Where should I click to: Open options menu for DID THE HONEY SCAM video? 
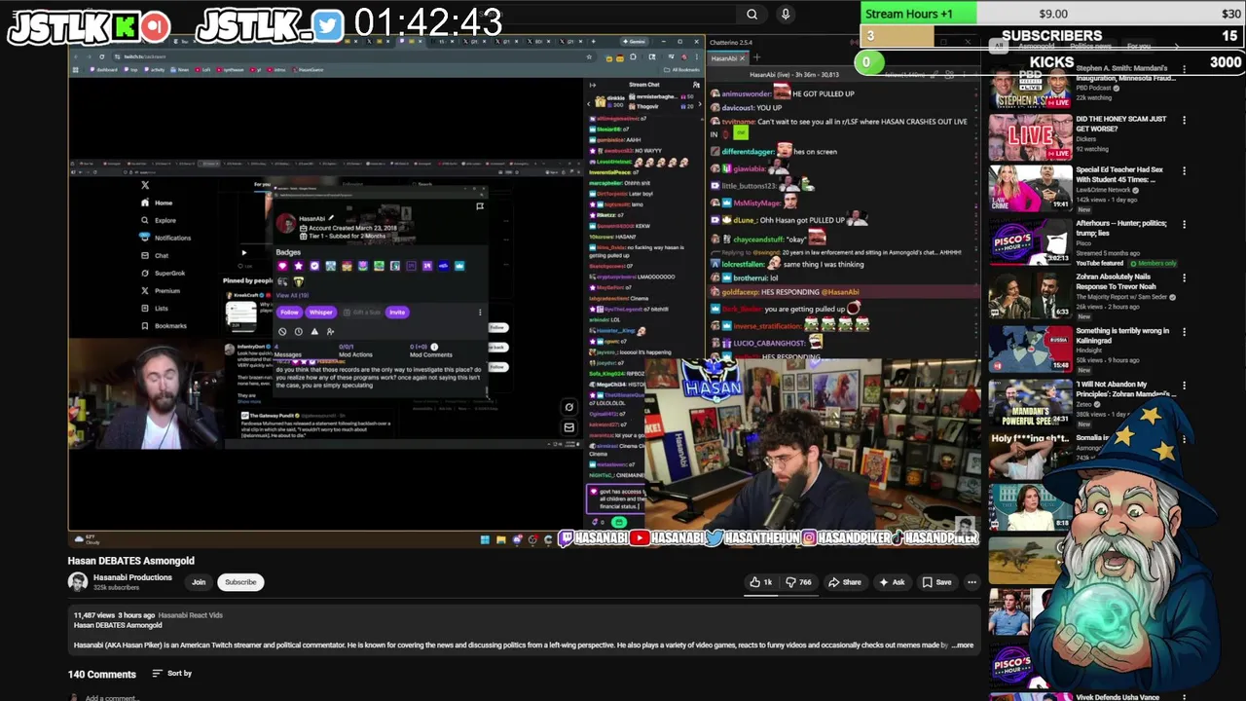click(1184, 121)
